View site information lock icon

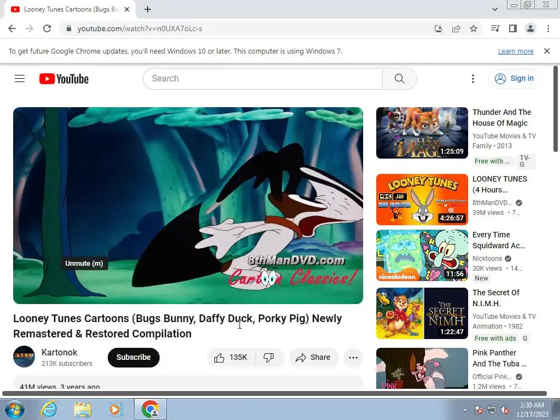tap(69, 28)
